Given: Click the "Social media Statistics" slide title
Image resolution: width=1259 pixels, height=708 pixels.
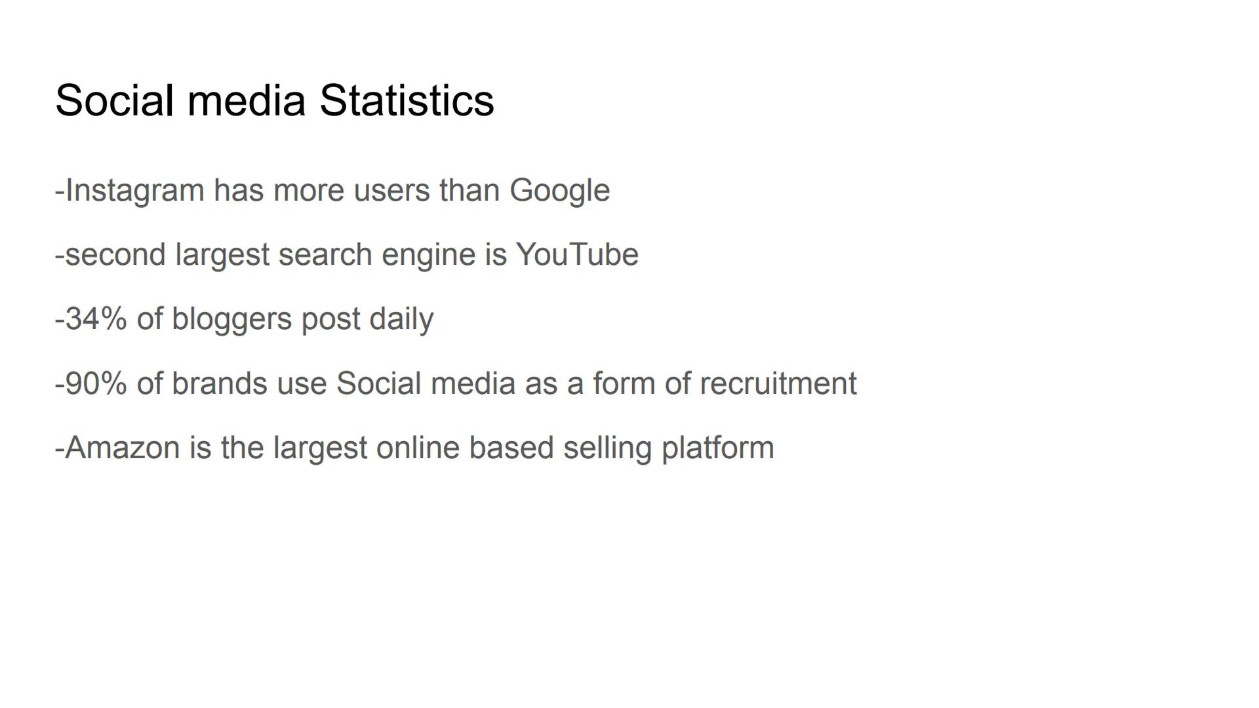Looking at the screenshot, I should 274,100.
